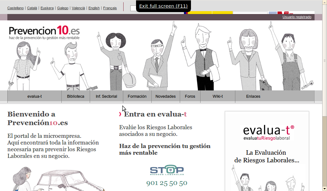
Task: Click the Prevencion10.es logo
Action: click(x=44, y=33)
